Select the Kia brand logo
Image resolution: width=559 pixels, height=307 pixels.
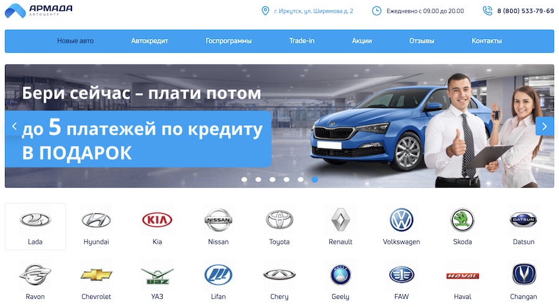click(157, 220)
